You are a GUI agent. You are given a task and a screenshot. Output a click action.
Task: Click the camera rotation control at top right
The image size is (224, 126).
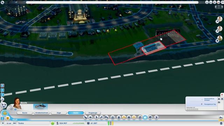(x=219, y=7)
